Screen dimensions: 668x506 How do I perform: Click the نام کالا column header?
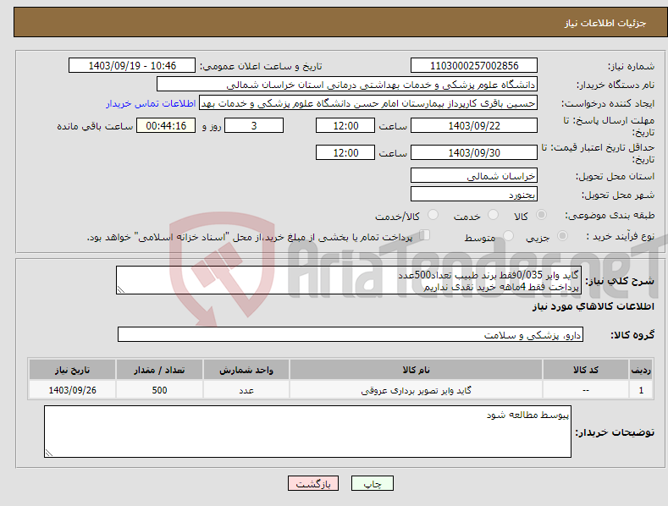[x=416, y=370]
